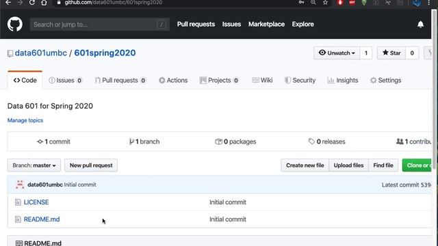Click the Manage topics link
Screen dimensions: 438x246
pos(25,120)
